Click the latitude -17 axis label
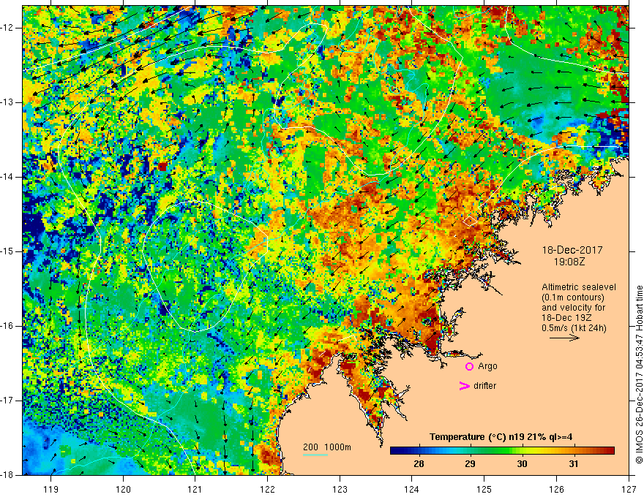Image resolution: width=644 pixels, height=497 pixels. point(7,401)
